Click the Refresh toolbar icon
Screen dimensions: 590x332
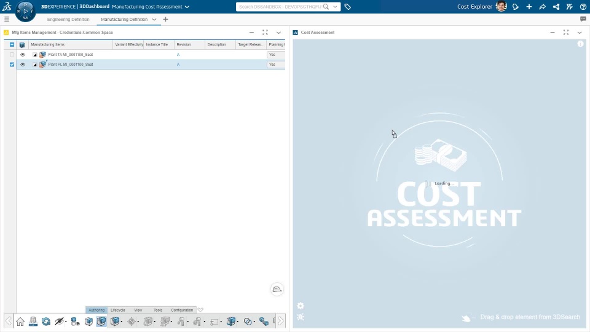click(46, 322)
